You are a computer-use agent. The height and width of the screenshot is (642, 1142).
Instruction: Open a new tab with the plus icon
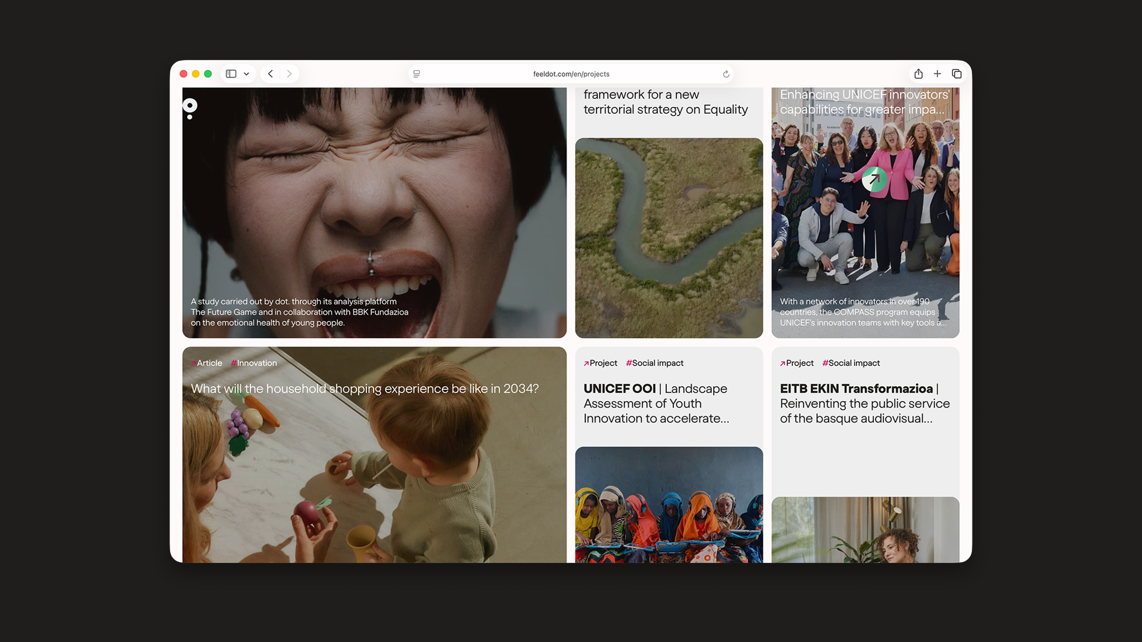click(937, 74)
